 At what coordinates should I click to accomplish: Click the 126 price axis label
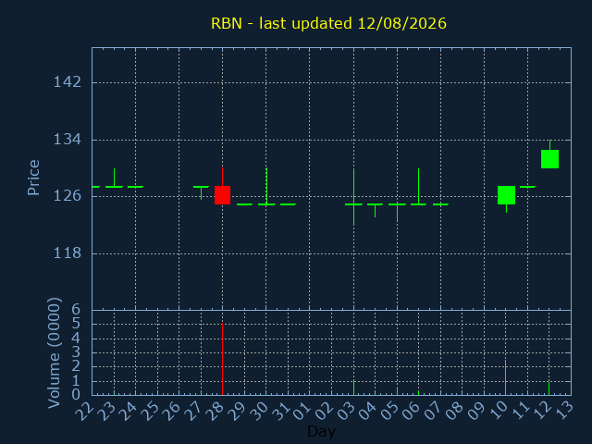(68, 196)
